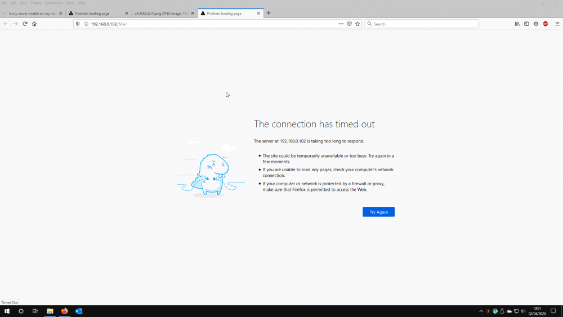Image resolution: width=563 pixels, height=317 pixels.
Task: Open File Explorer from the taskbar
Action: click(x=50, y=311)
